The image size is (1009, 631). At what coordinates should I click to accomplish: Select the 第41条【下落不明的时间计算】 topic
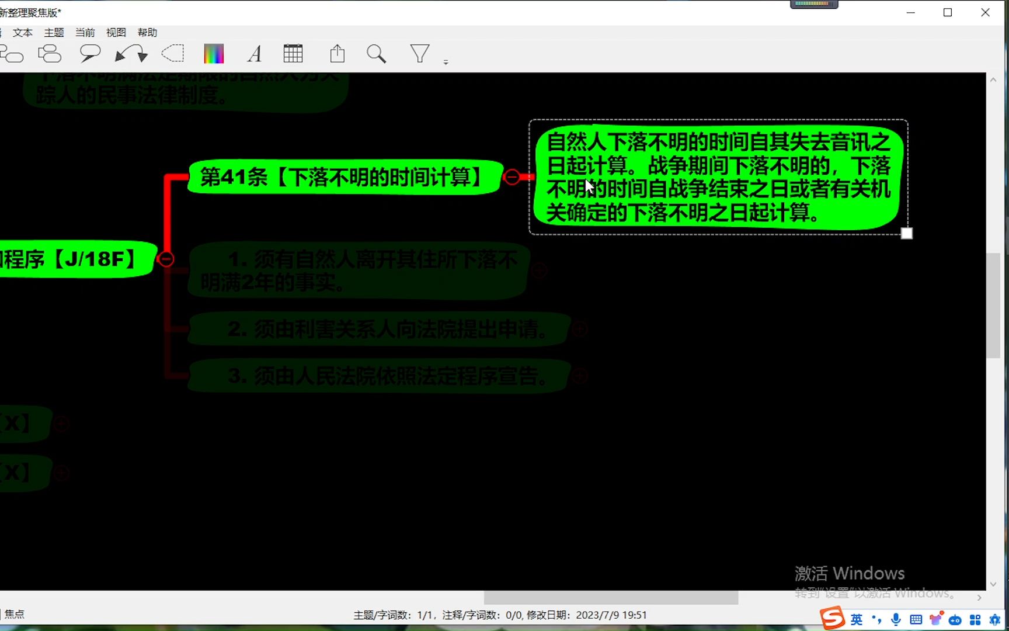[345, 177]
